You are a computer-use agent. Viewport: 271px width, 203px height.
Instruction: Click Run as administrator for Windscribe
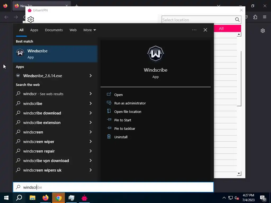(130, 103)
